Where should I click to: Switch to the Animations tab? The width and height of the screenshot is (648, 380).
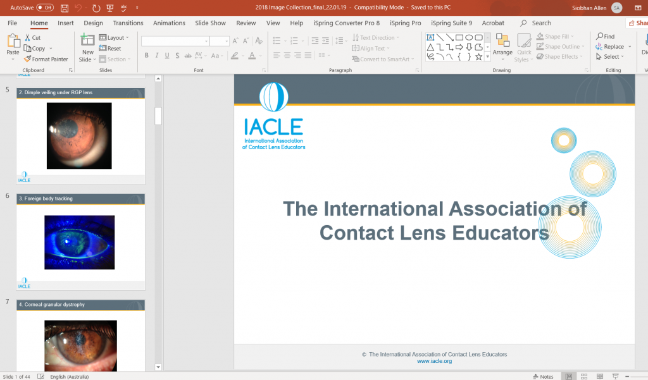[x=169, y=23]
